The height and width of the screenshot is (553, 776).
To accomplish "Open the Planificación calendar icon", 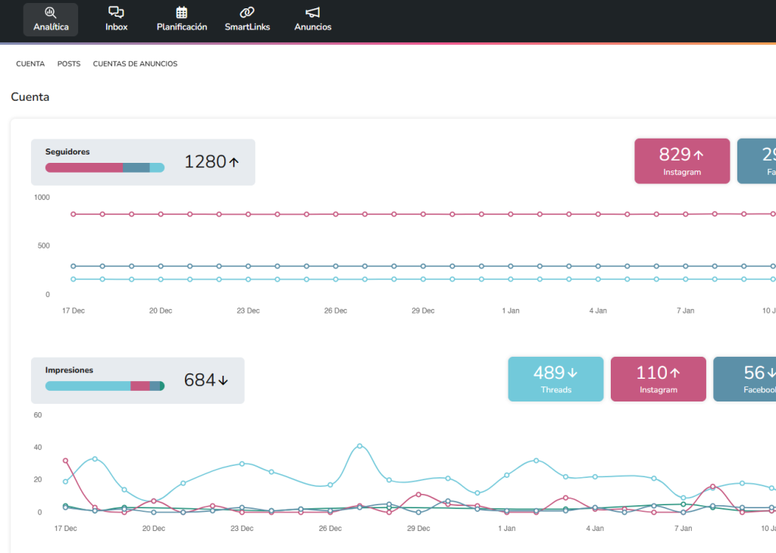I will (182, 12).
